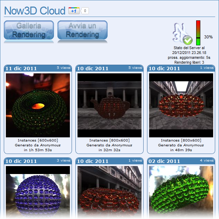Open the red spheres 48m 39s thumbnail
Viewport: 219px width, 219px height.
181,105
